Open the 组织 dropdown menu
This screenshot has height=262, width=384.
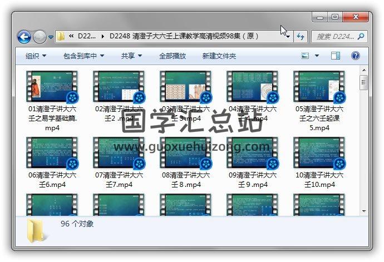pyautogui.click(x=36, y=56)
